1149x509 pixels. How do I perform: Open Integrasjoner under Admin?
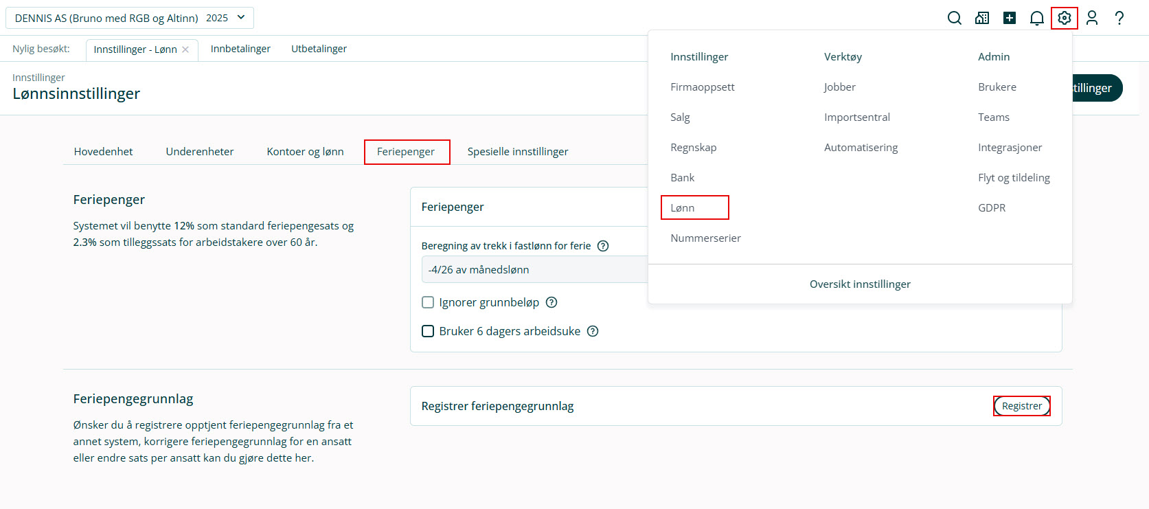1010,147
